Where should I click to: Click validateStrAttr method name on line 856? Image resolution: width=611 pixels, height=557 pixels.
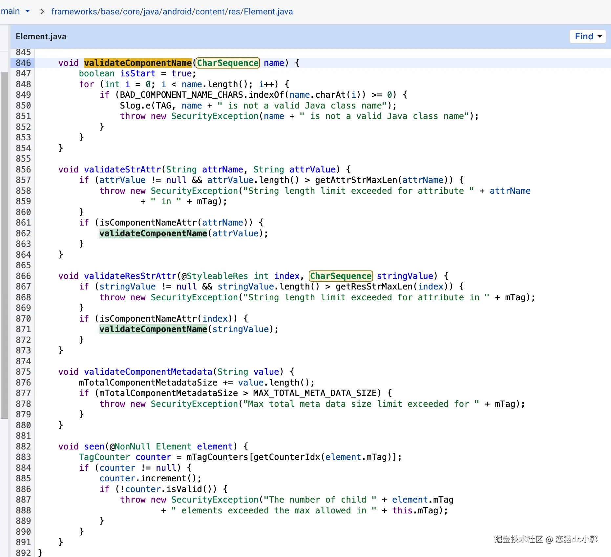coord(122,169)
